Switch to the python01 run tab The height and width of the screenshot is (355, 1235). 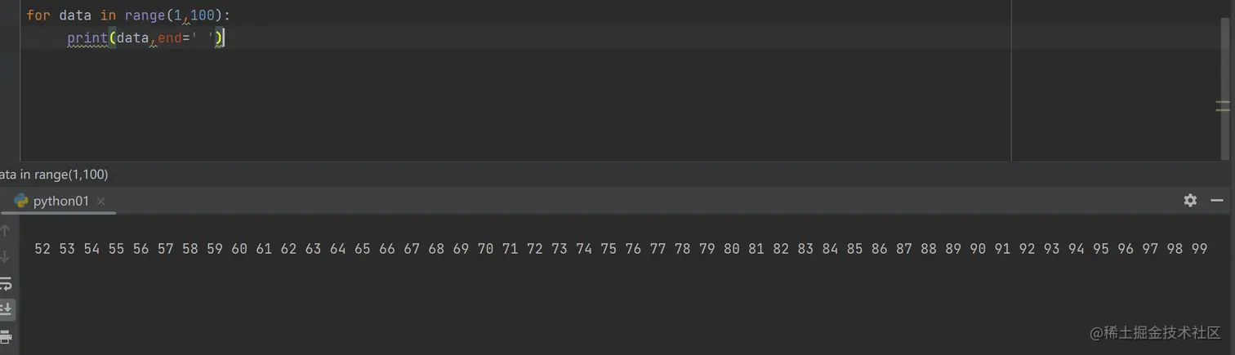(60, 201)
